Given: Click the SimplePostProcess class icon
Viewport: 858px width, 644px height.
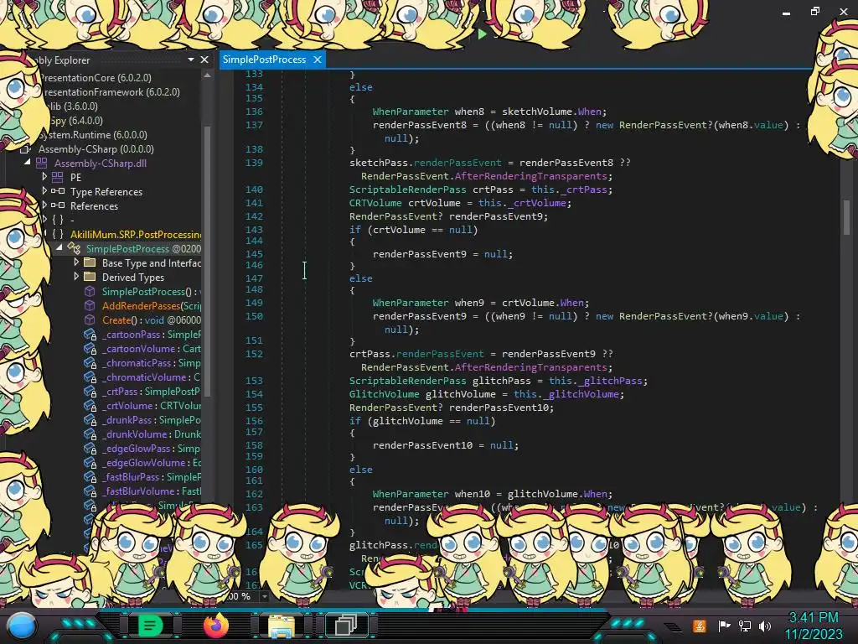Looking at the screenshot, I should [x=74, y=248].
